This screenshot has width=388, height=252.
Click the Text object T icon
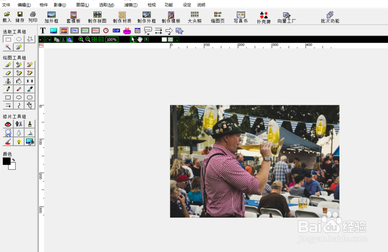click(43, 31)
